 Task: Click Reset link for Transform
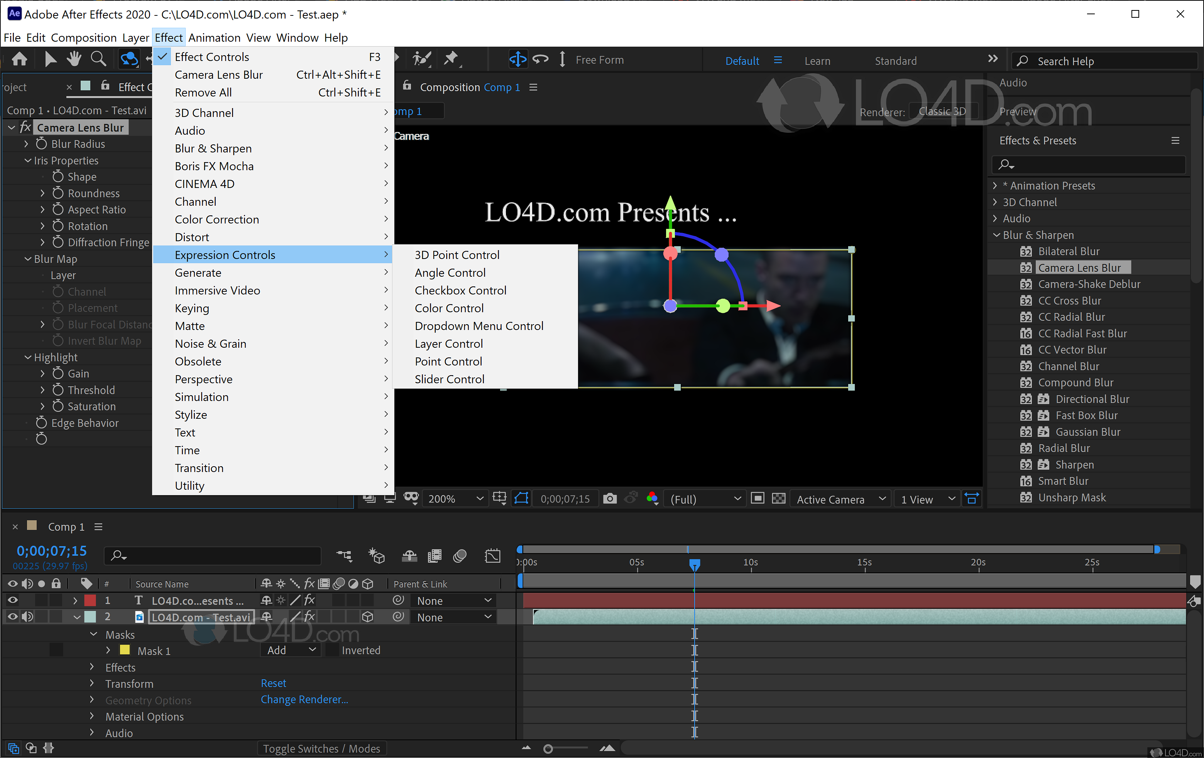pos(274,683)
